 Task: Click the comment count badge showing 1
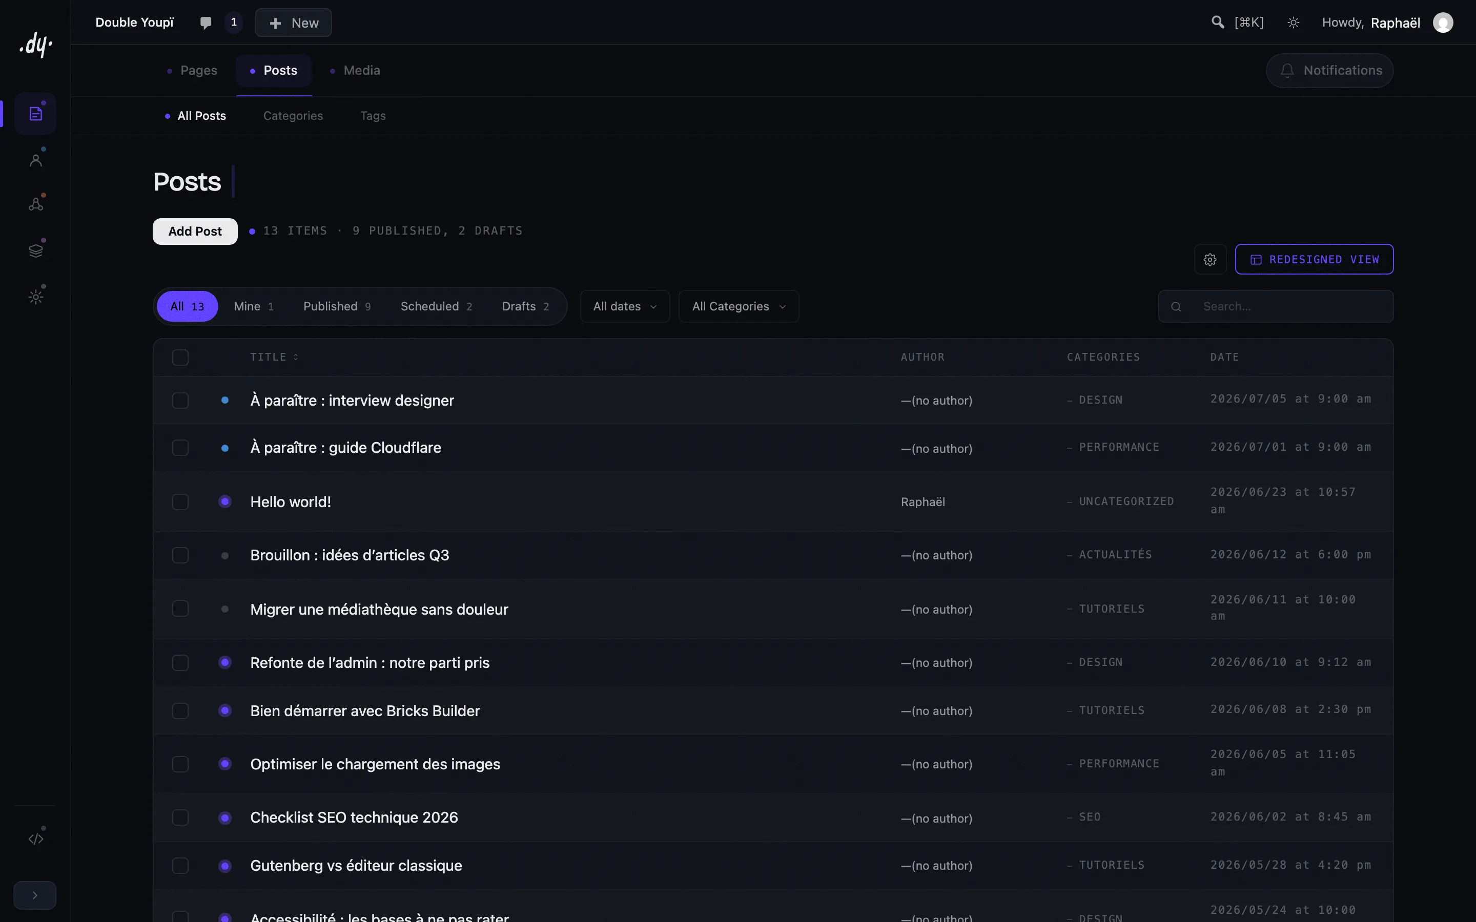click(234, 23)
